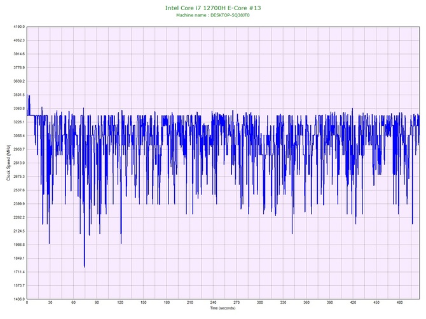The width and height of the screenshot is (426, 319).
Task: Click the 3776.9 y-axis value
Action: coord(19,67)
